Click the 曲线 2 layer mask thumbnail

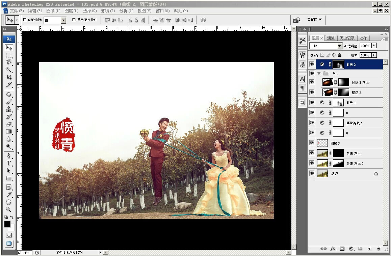(x=338, y=65)
